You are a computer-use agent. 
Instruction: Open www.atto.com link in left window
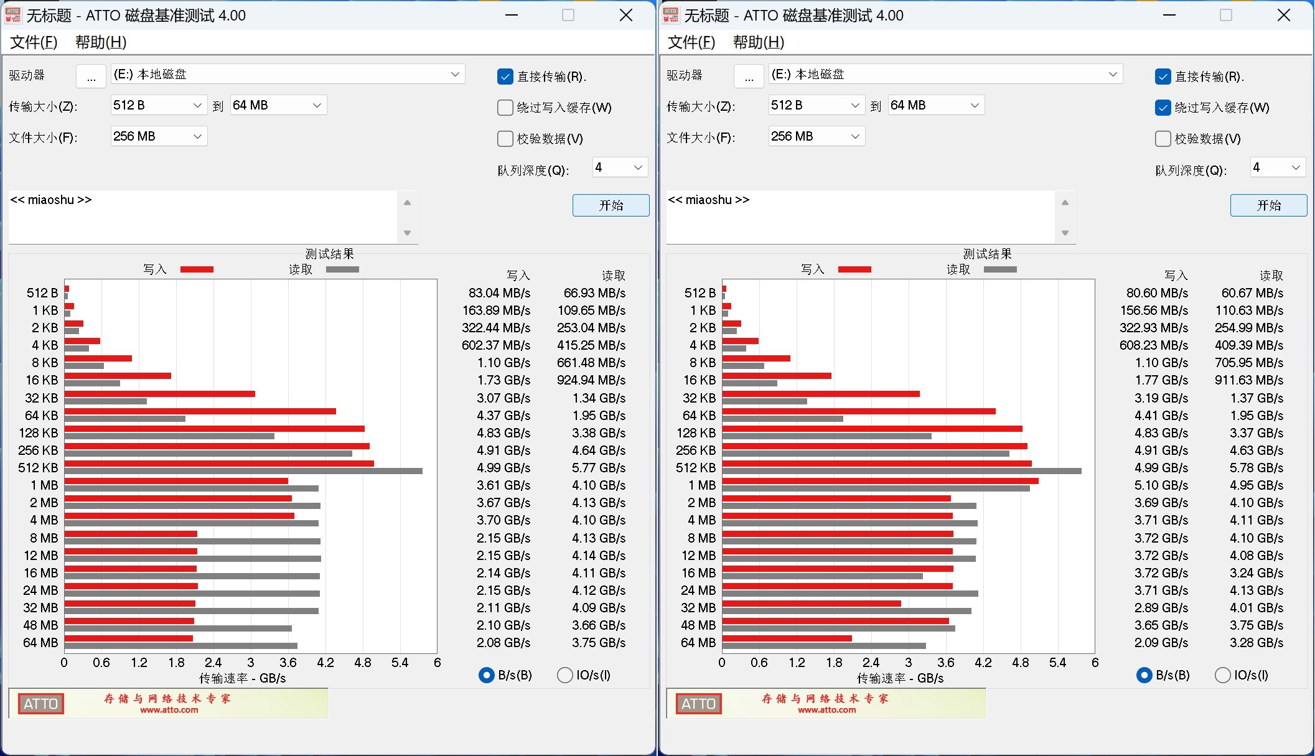pyautogui.click(x=169, y=710)
